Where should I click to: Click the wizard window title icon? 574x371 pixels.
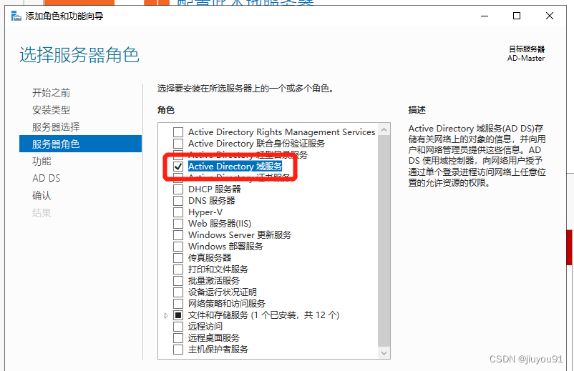(16, 16)
